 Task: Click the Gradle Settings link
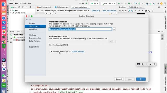click(x=78, y=51)
